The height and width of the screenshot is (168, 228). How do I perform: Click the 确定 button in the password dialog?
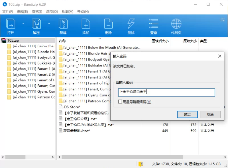(187, 114)
